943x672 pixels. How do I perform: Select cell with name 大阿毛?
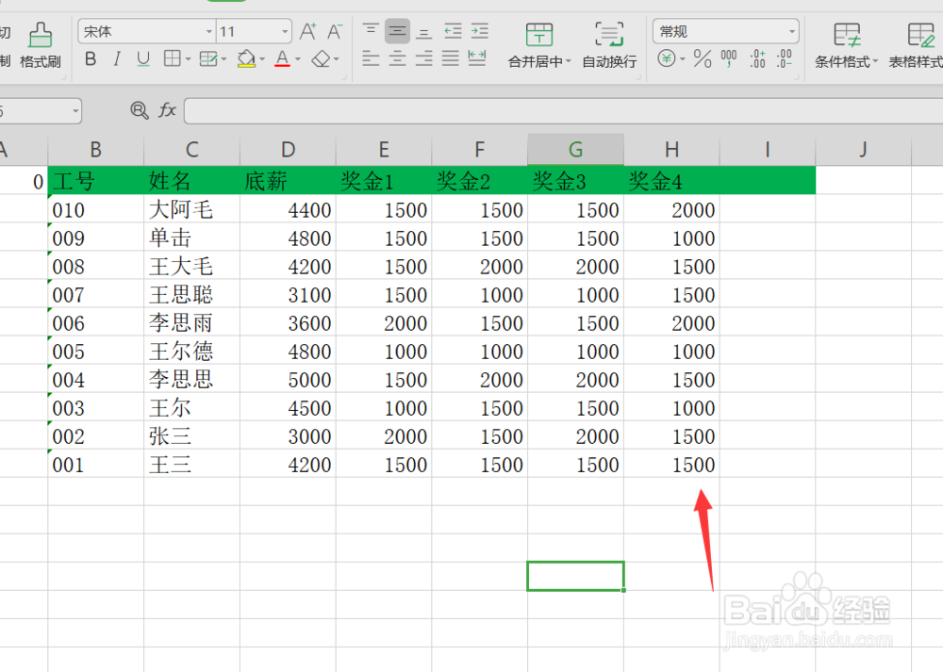[191, 209]
